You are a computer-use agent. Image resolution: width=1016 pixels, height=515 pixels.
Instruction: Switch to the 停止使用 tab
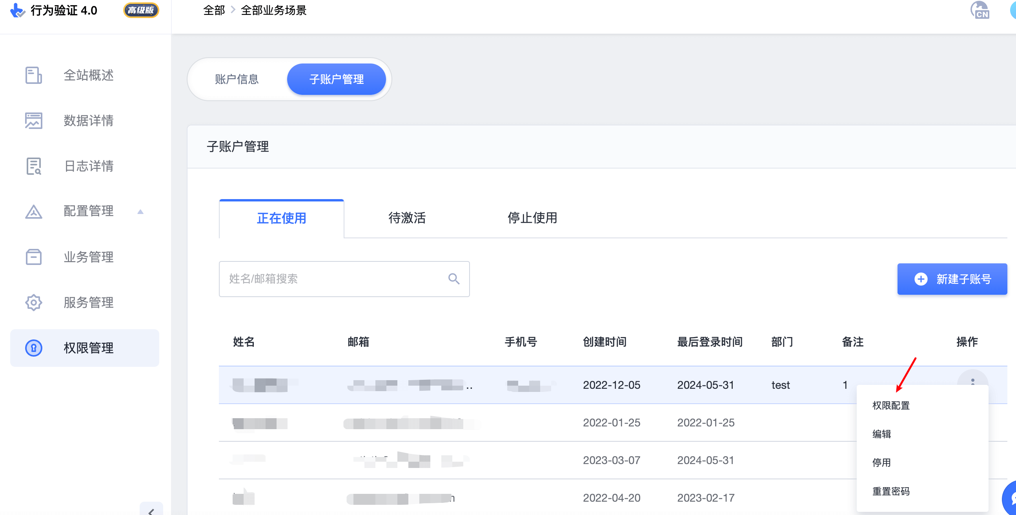532,218
